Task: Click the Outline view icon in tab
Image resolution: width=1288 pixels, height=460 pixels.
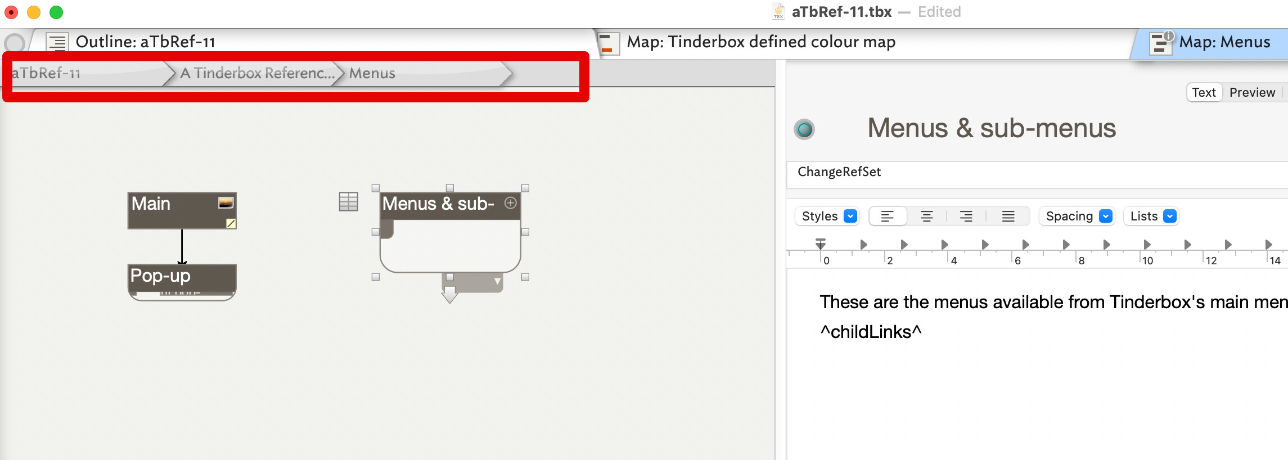Action: (x=57, y=42)
